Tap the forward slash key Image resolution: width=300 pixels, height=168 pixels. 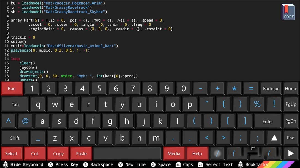[217, 153]
